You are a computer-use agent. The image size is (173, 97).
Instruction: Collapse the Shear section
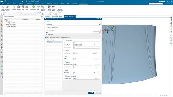click(x=64, y=70)
